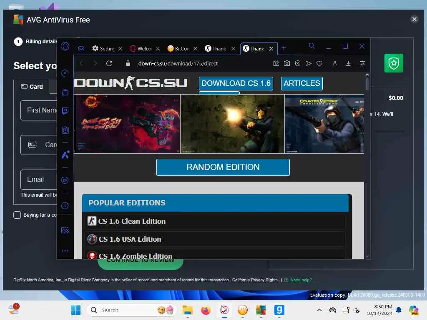Open CS 1.6 USA Edition link
The height and width of the screenshot is (320, 427).
tap(130, 239)
